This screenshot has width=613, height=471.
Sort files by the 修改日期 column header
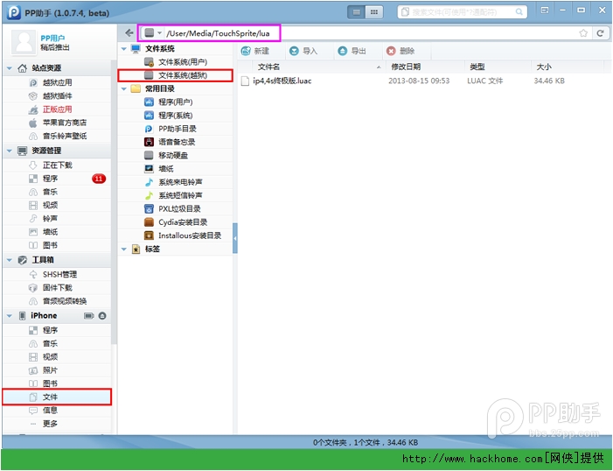[406, 67]
